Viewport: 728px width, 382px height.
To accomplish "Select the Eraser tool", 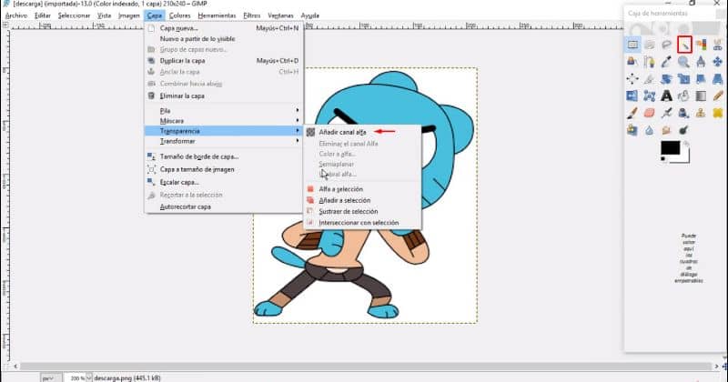I will pos(650,113).
